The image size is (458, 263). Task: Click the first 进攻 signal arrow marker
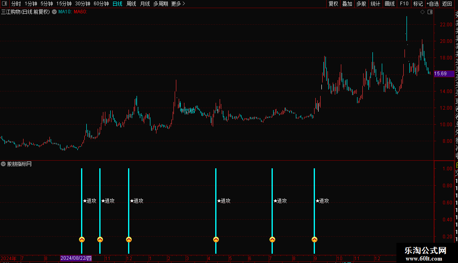[82, 240]
